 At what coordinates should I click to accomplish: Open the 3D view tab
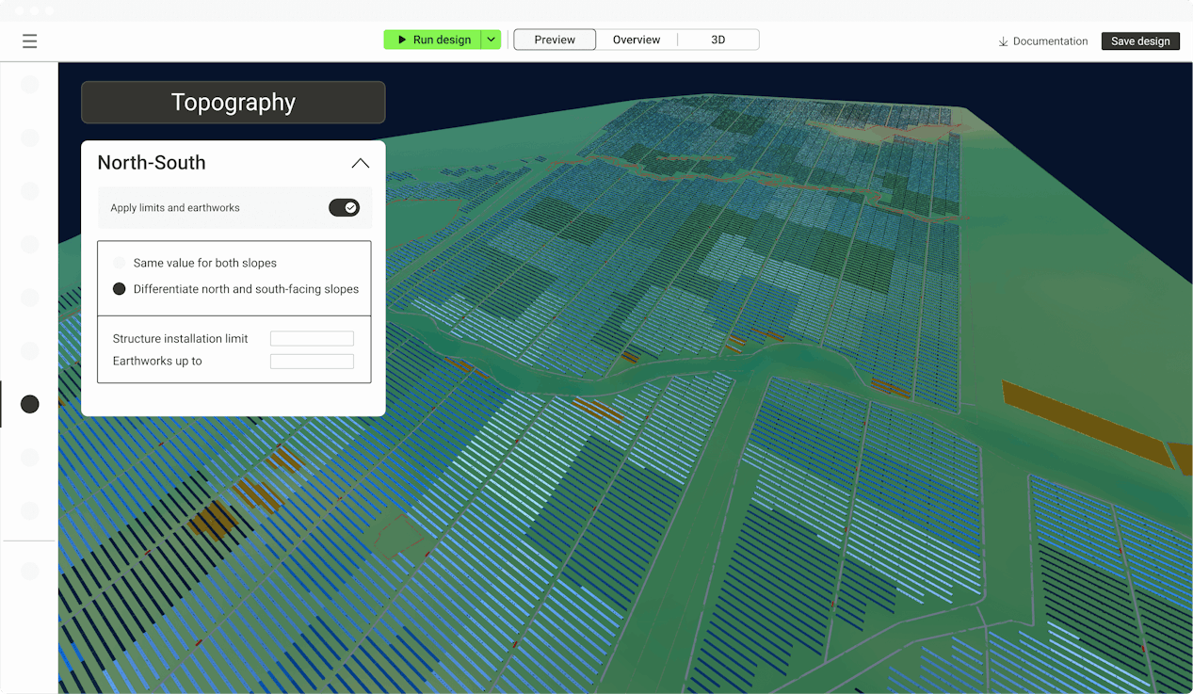717,40
